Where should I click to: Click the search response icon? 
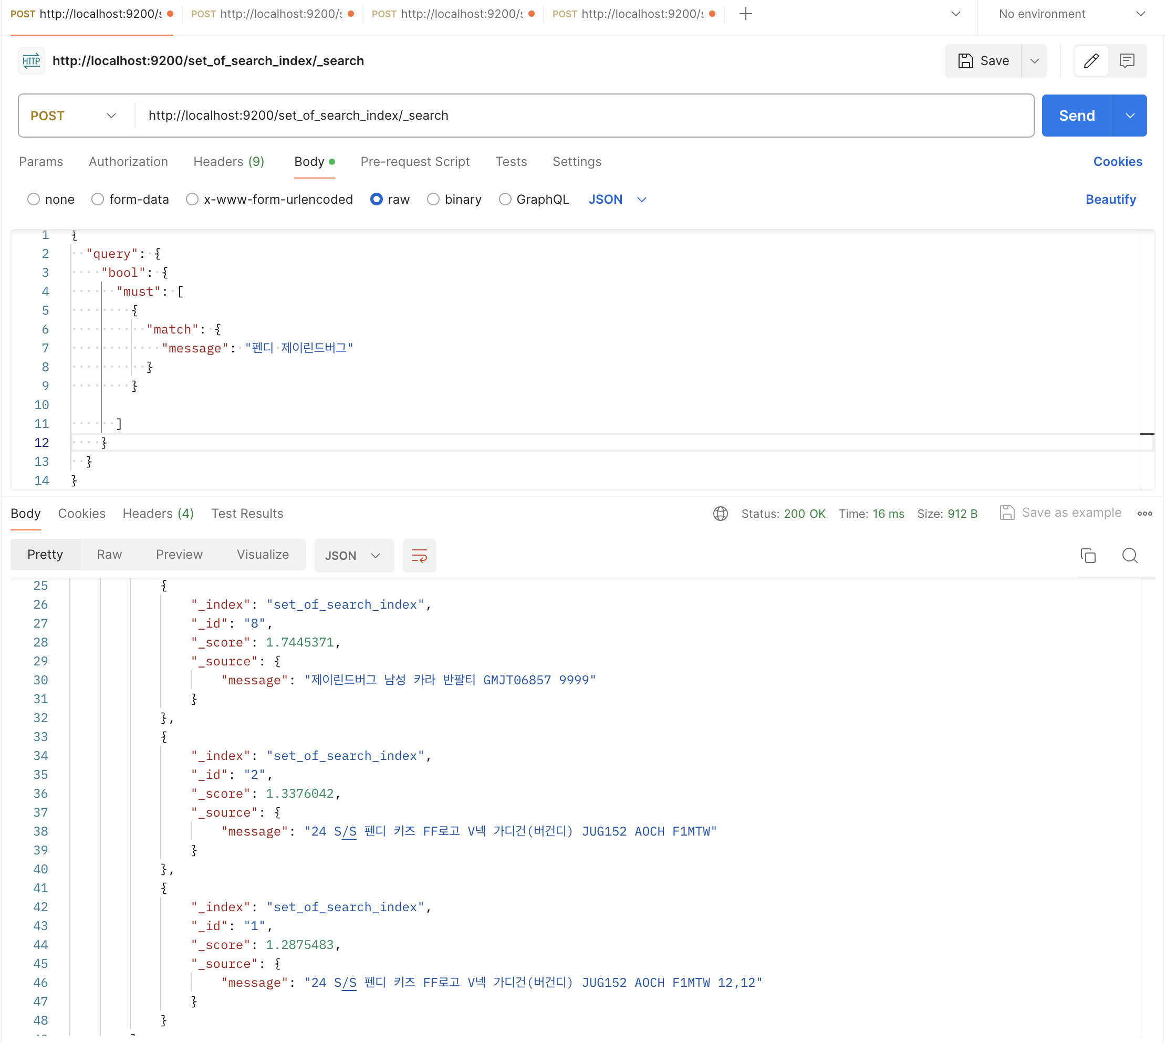point(1129,555)
